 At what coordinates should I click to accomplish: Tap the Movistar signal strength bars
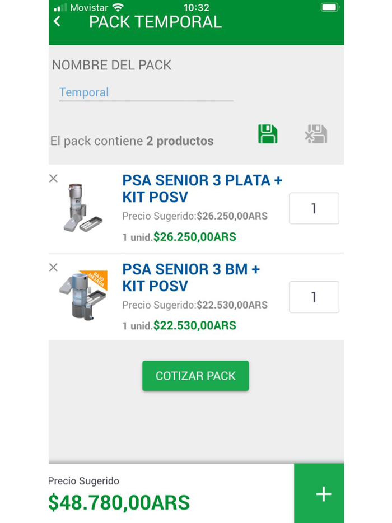click(x=59, y=8)
